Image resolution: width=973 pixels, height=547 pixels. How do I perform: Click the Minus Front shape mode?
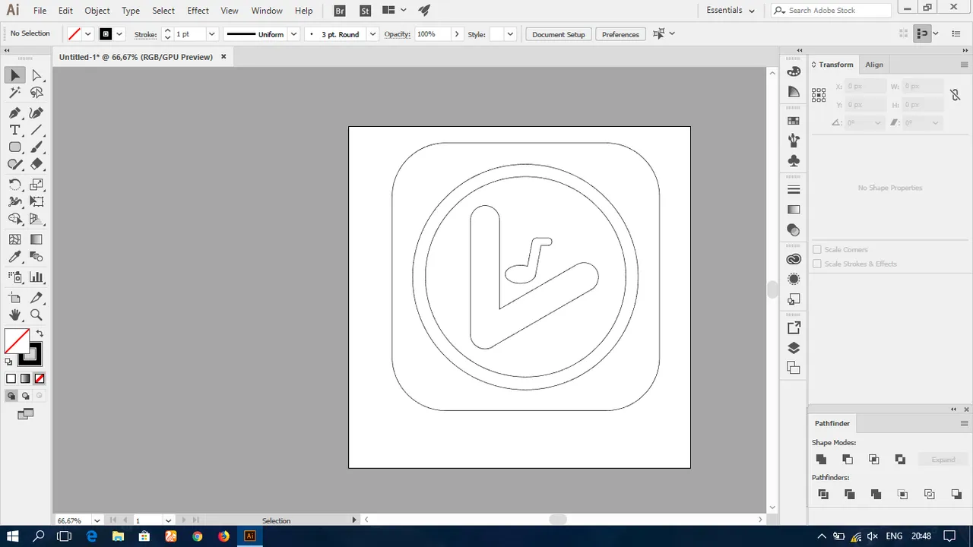tap(848, 460)
